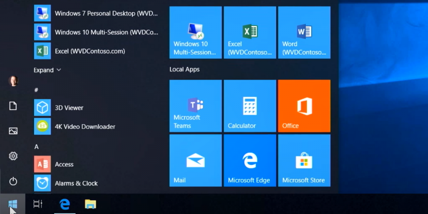Viewport: 428px width, 214px height.
Task: Open the user account avatar menu
Action: 13,81
